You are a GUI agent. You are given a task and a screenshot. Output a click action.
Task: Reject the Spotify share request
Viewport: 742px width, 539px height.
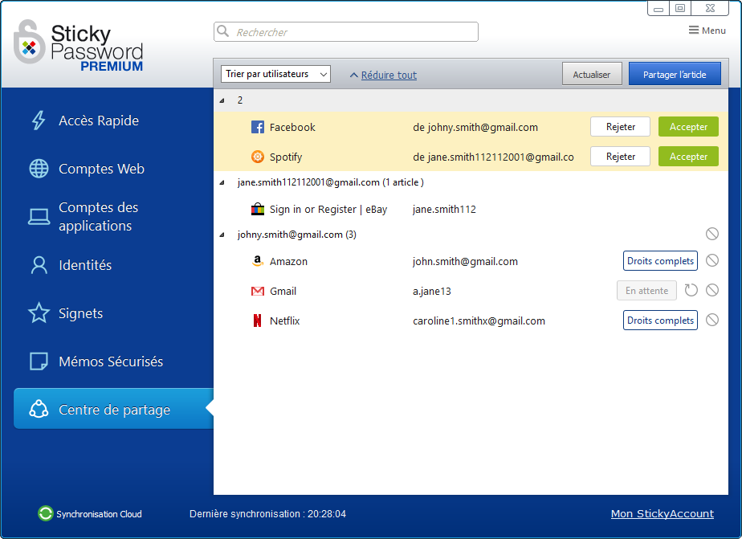click(x=621, y=157)
